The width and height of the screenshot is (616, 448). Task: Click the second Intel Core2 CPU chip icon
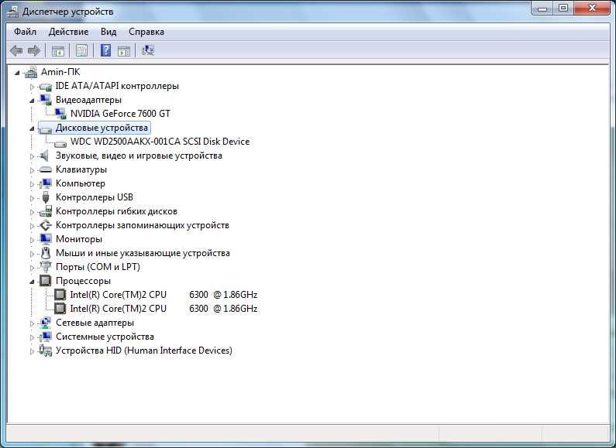pyautogui.click(x=60, y=309)
